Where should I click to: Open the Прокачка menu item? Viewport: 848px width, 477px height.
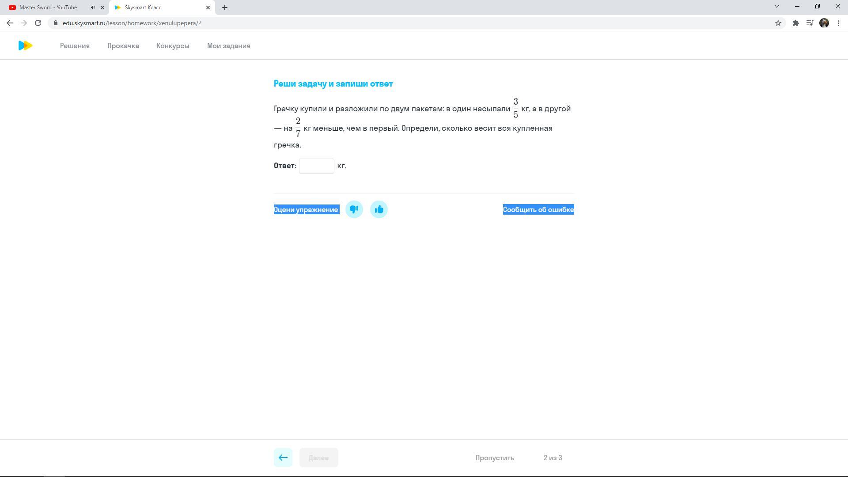coord(123,46)
